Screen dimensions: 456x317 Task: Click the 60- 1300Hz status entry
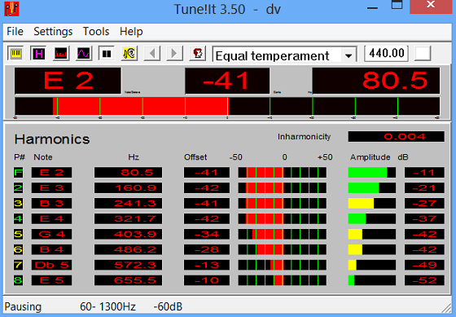point(107,306)
